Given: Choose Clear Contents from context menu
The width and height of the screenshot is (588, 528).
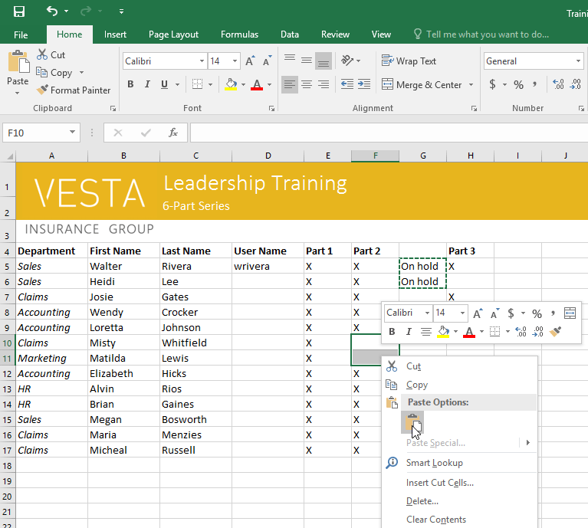Looking at the screenshot, I should click(435, 520).
